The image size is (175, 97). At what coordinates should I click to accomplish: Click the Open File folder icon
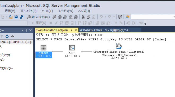[x=11, y=17]
